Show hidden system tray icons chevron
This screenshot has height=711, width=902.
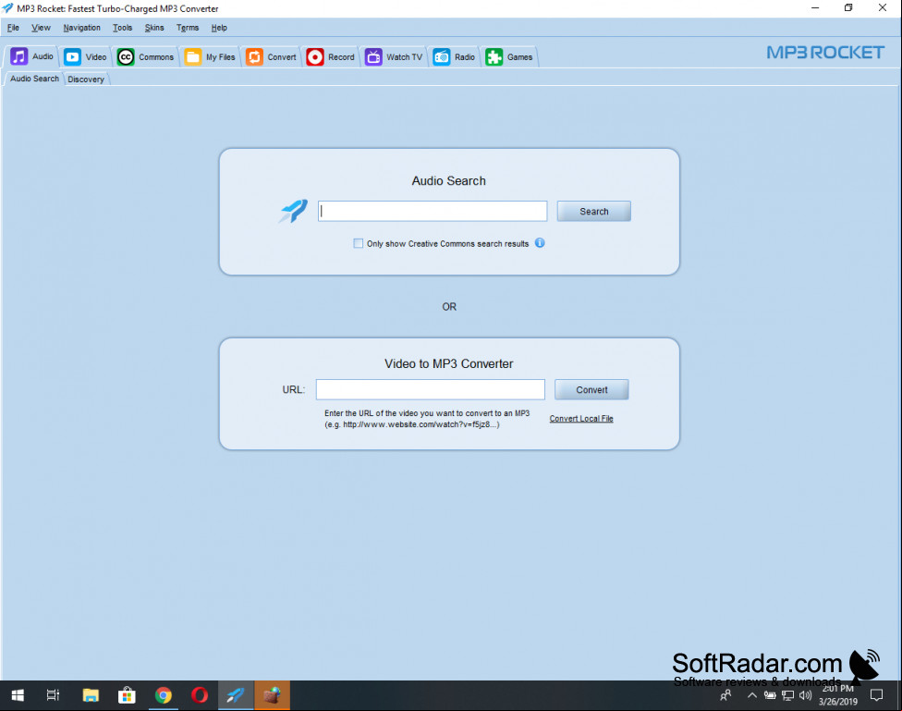point(752,695)
